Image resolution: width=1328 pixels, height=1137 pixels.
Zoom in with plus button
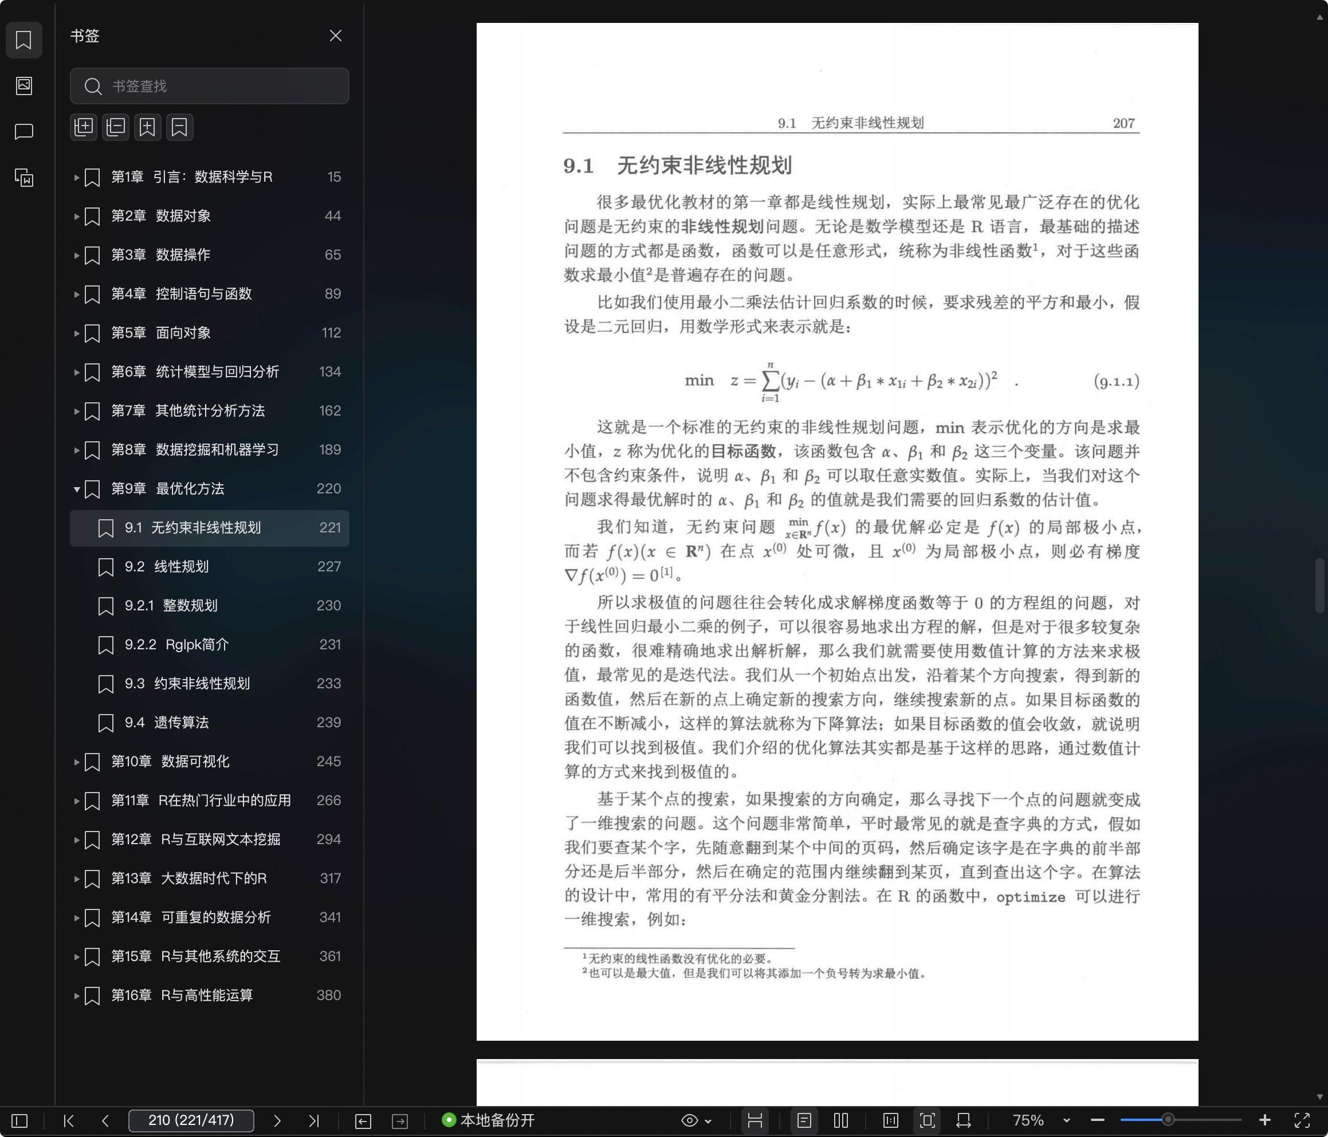click(1264, 1121)
